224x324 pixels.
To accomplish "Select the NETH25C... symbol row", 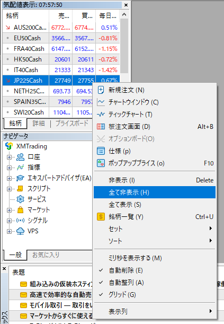I will 48,91.
